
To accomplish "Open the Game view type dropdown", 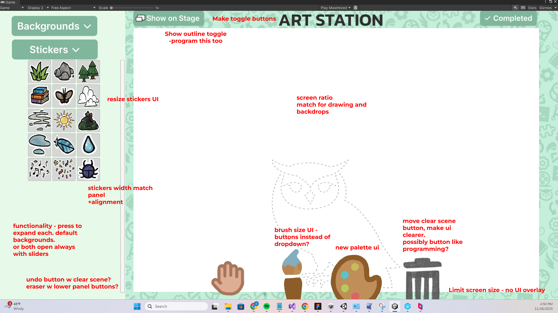I will (12, 8).
